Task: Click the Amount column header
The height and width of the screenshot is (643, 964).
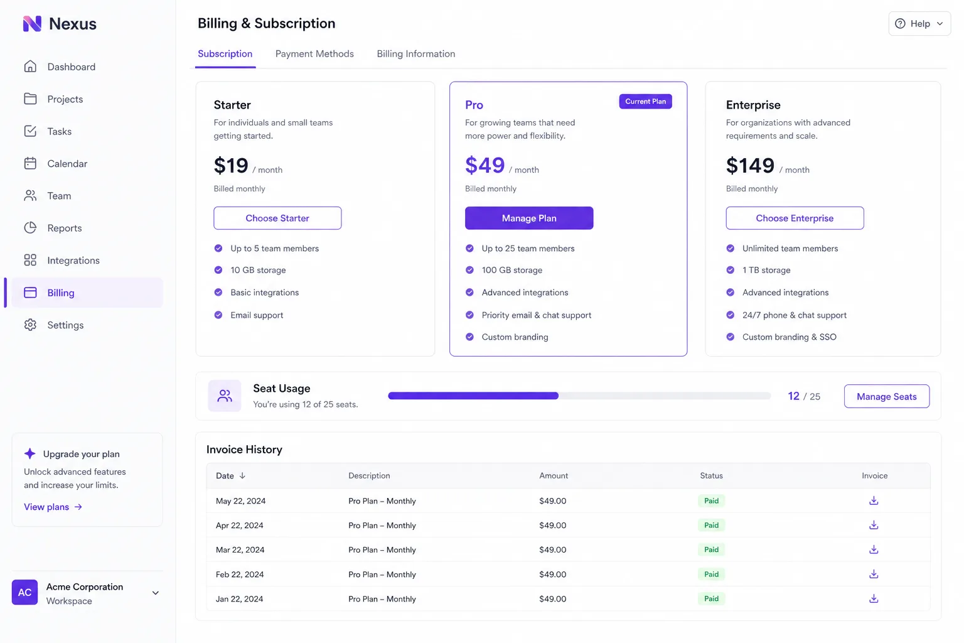Action: pyautogui.click(x=554, y=476)
